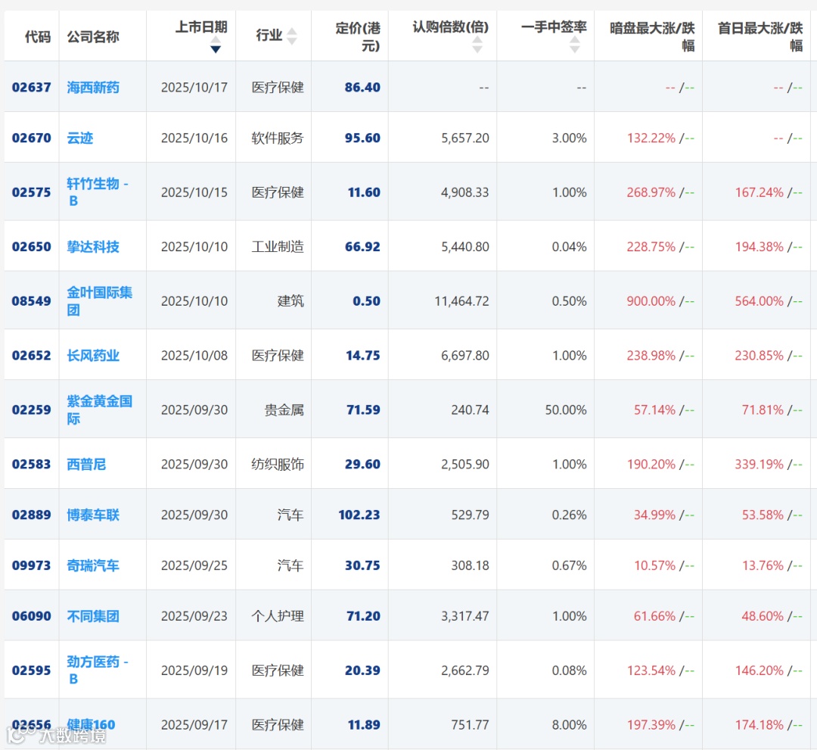Select listing date 2025/10/15
The width and height of the screenshot is (817, 750).
coord(194,192)
